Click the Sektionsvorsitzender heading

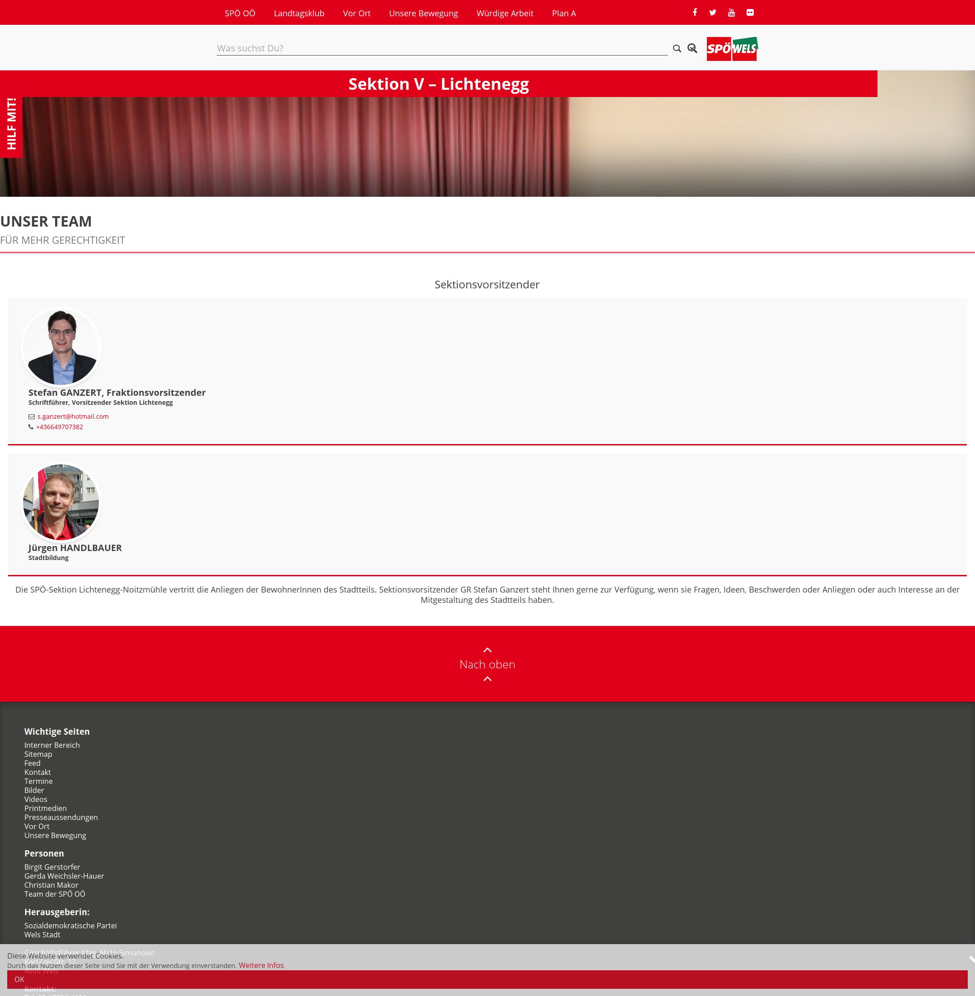(487, 284)
